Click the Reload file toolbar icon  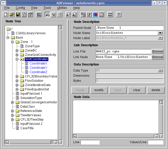(x=24, y=14)
